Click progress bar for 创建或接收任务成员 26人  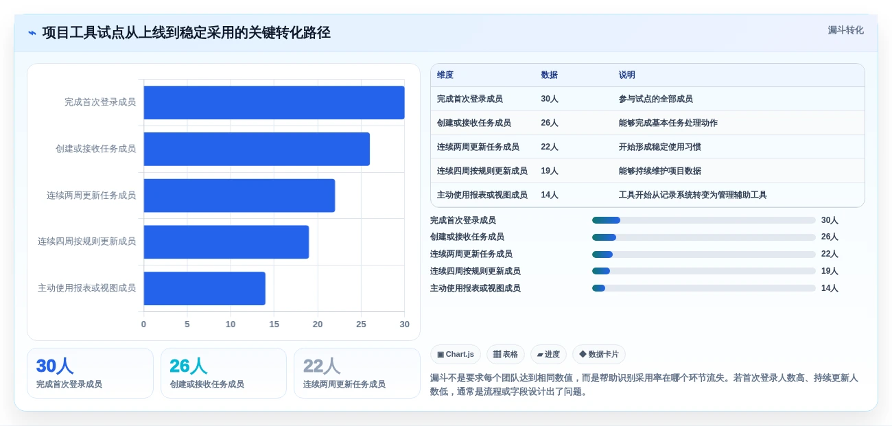click(704, 237)
